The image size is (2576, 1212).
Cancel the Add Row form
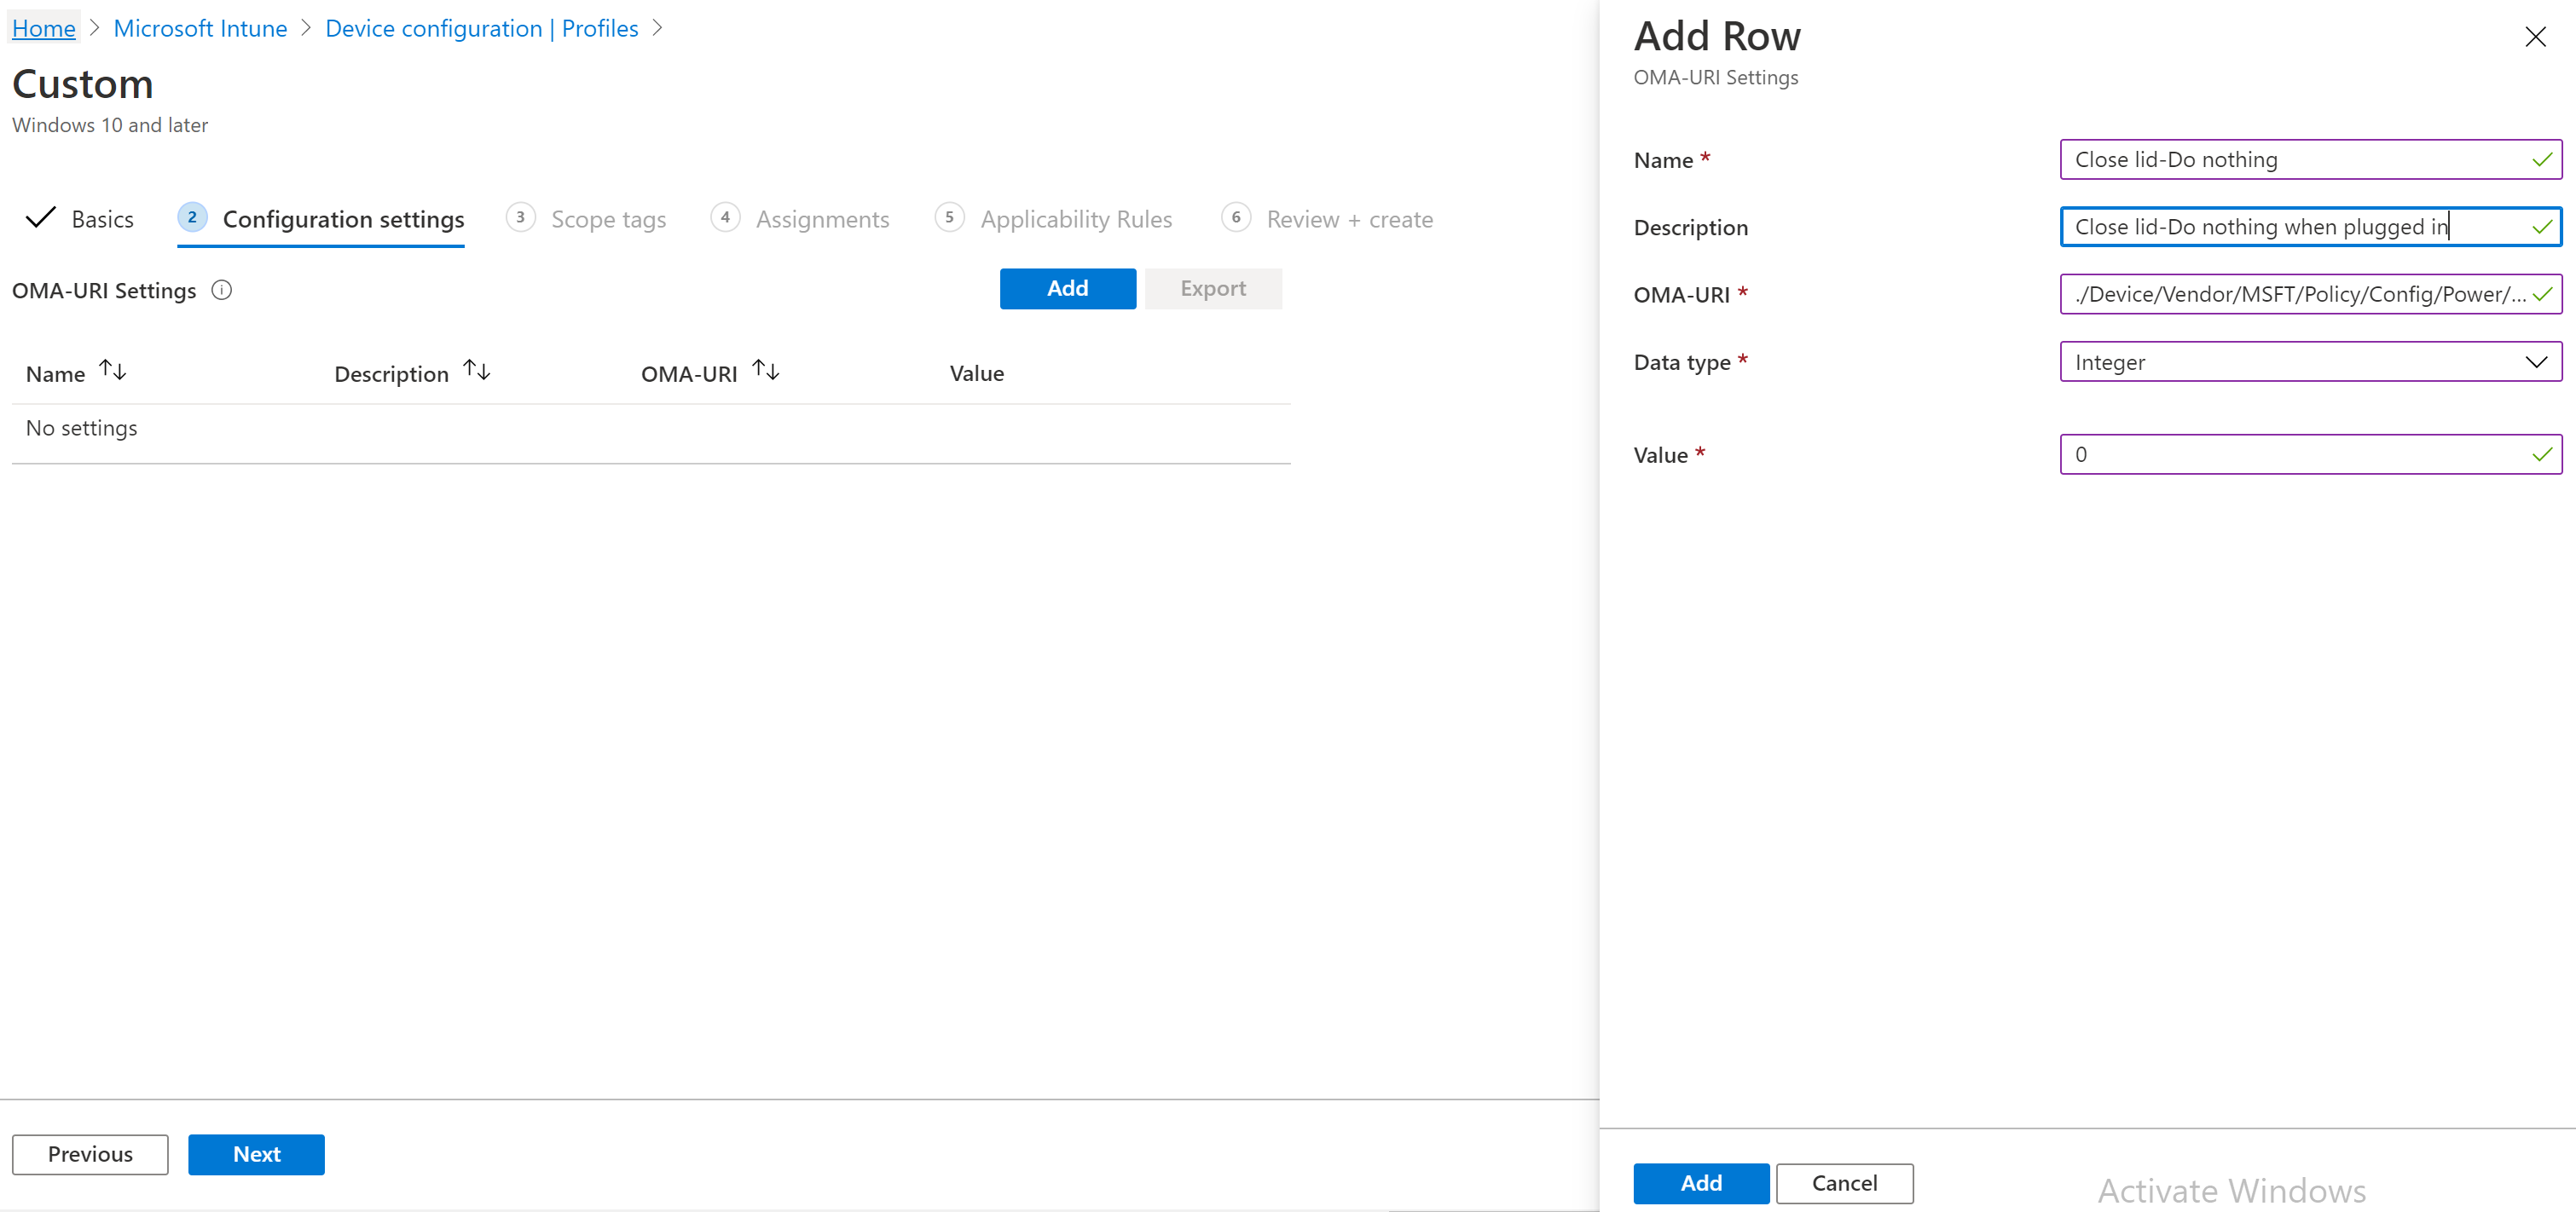[1844, 1183]
